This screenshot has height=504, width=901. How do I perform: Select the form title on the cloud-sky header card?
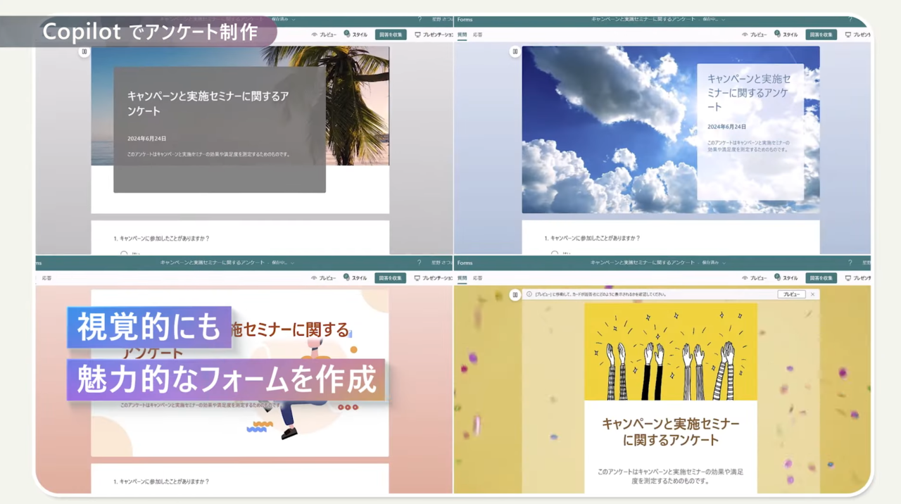749,93
